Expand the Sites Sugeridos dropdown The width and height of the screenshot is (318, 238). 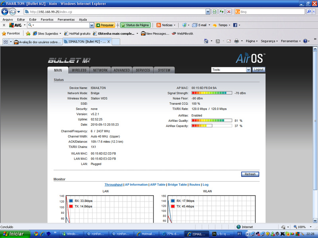(60, 34)
